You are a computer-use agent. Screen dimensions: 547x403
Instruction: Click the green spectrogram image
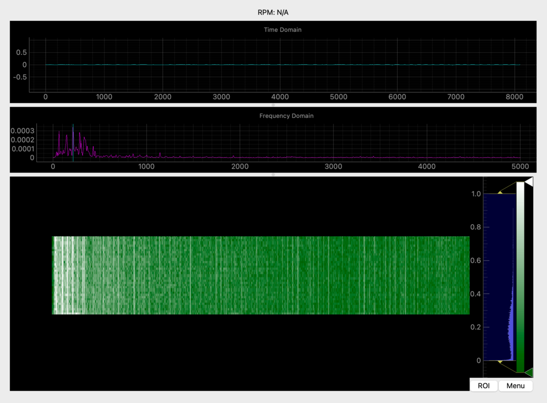point(261,275)
